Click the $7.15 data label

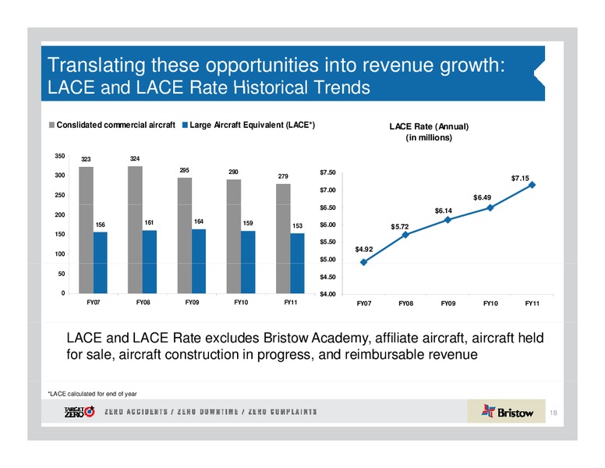pyautogui.click(x=520, y=179)
